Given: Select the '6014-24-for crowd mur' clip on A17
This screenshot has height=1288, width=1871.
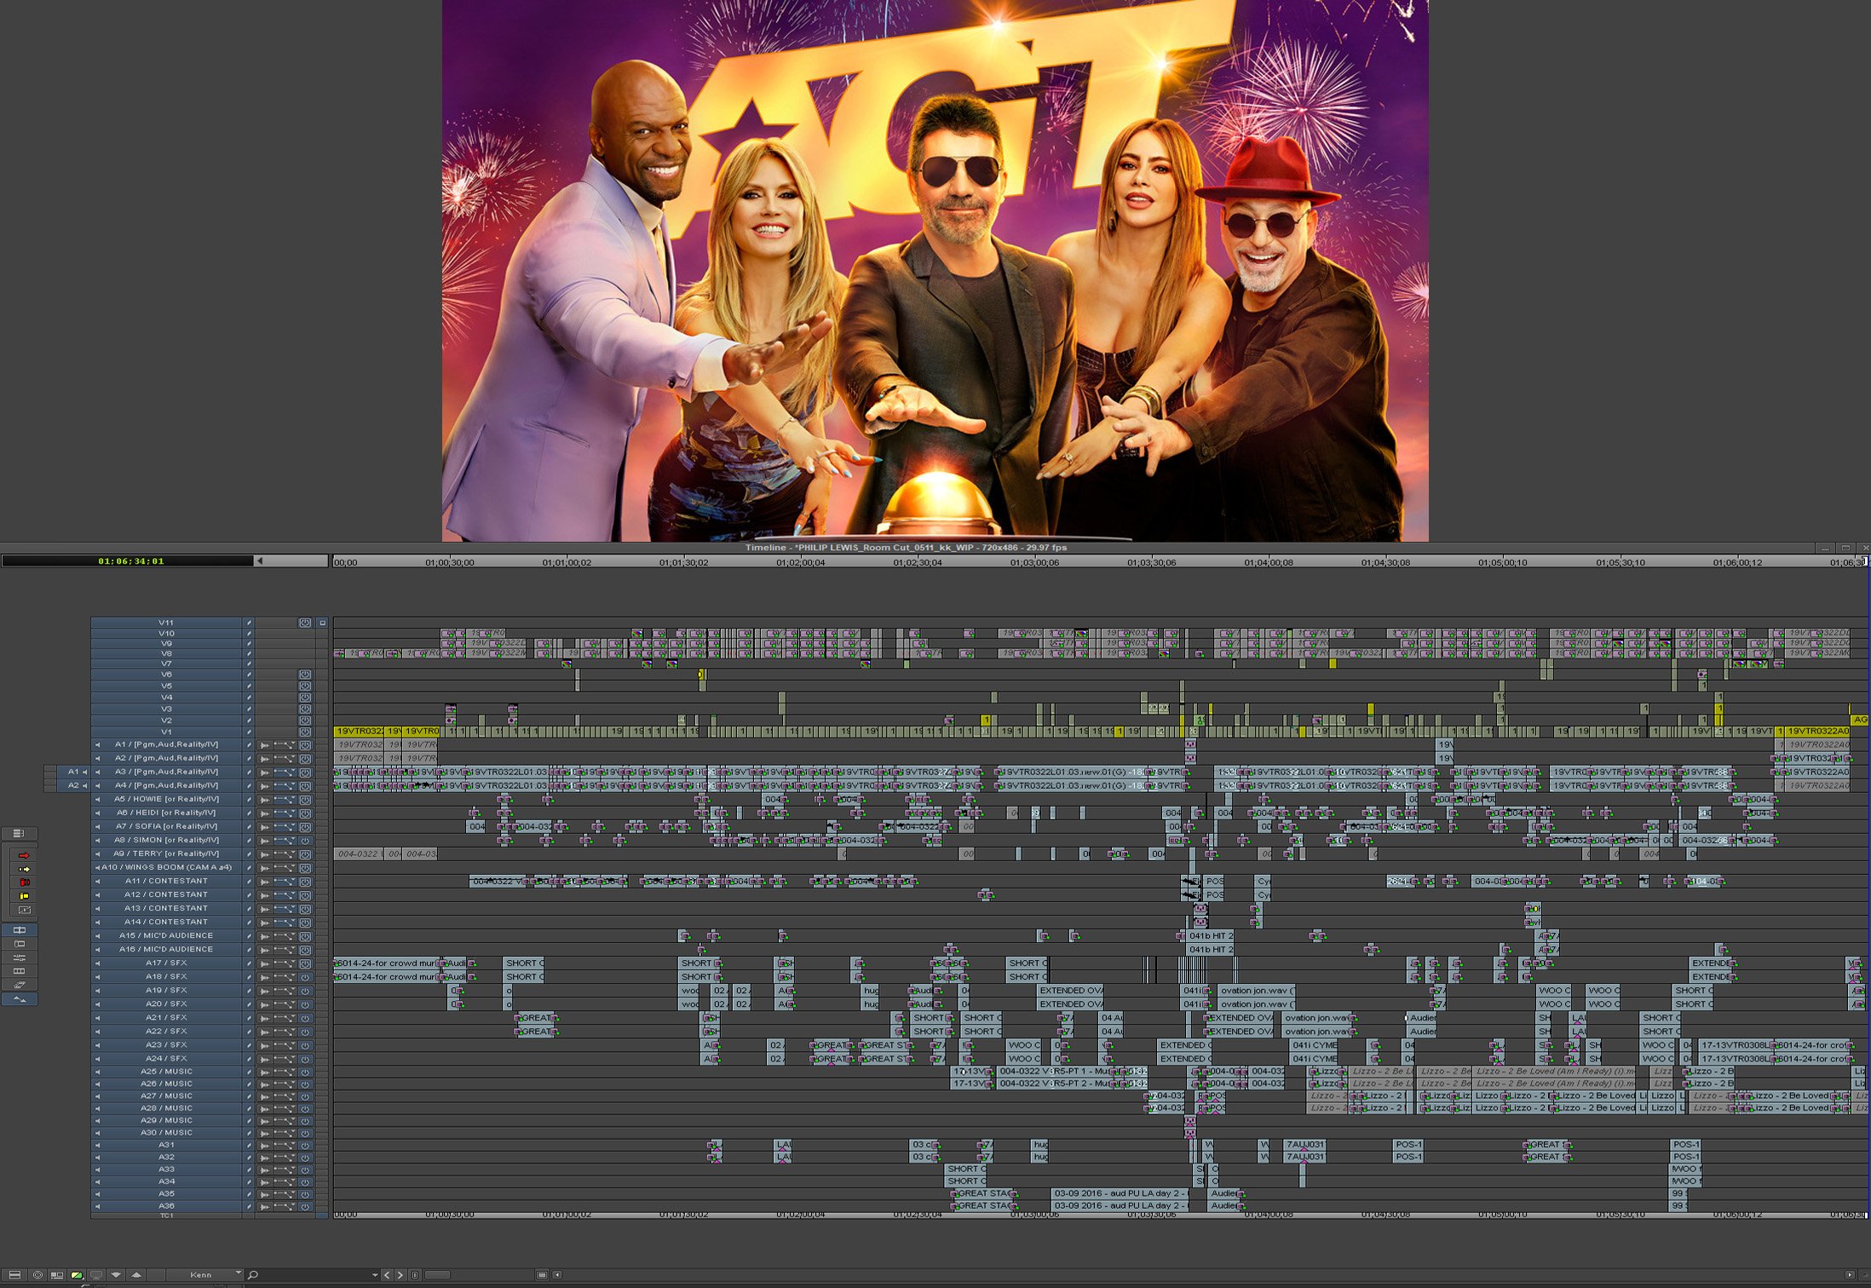Looking at the screenshot, I should coord(388,963).
